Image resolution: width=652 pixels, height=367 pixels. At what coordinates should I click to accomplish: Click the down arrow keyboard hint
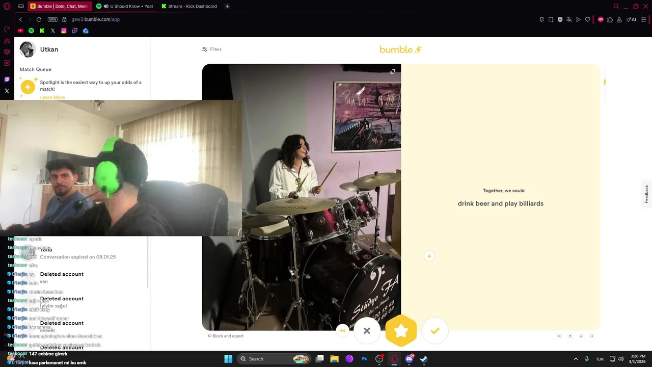(581, 336)
